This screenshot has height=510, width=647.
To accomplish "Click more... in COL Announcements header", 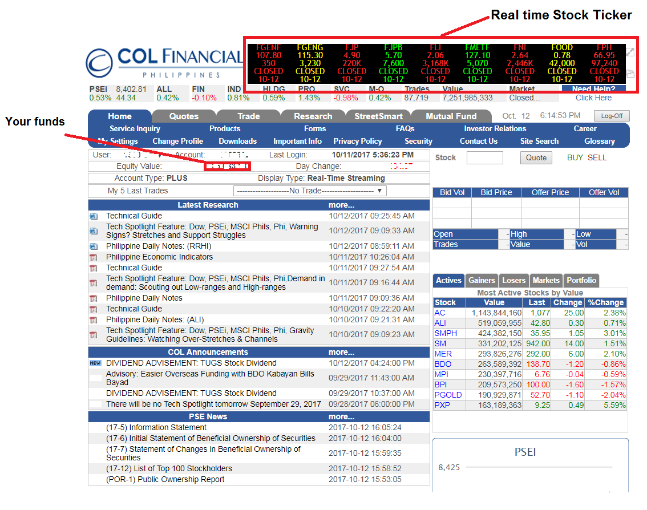I will (x=341, y=353).
